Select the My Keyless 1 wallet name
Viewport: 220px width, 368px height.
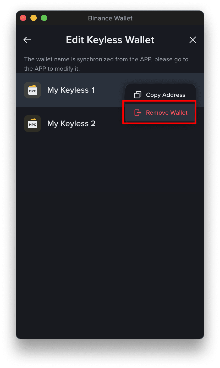(71, 90)
